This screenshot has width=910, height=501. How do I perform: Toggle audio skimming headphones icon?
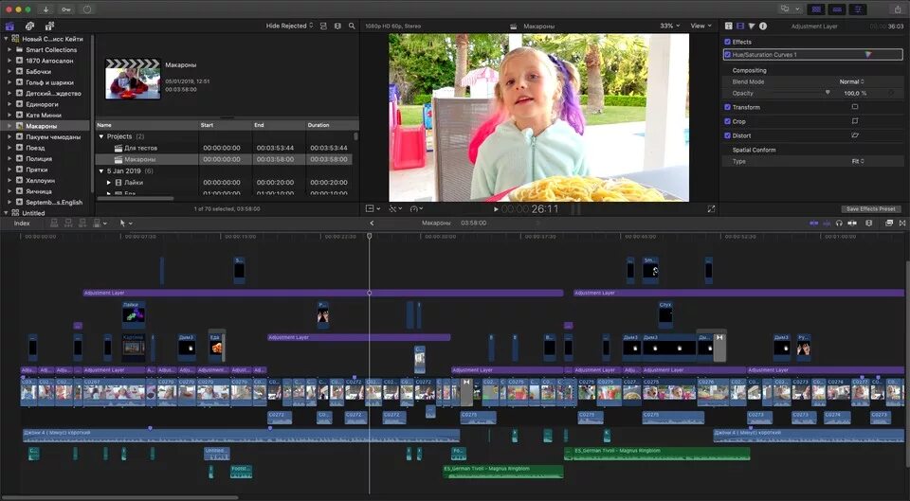pyautogui.click(x=839, y=224)
